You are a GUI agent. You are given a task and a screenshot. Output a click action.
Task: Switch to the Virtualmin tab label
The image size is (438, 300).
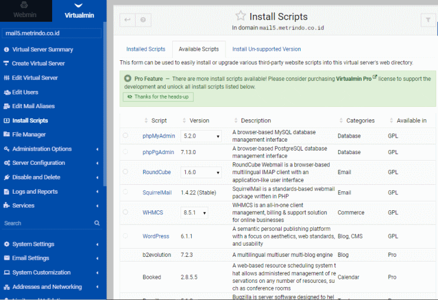coord(79,15)
